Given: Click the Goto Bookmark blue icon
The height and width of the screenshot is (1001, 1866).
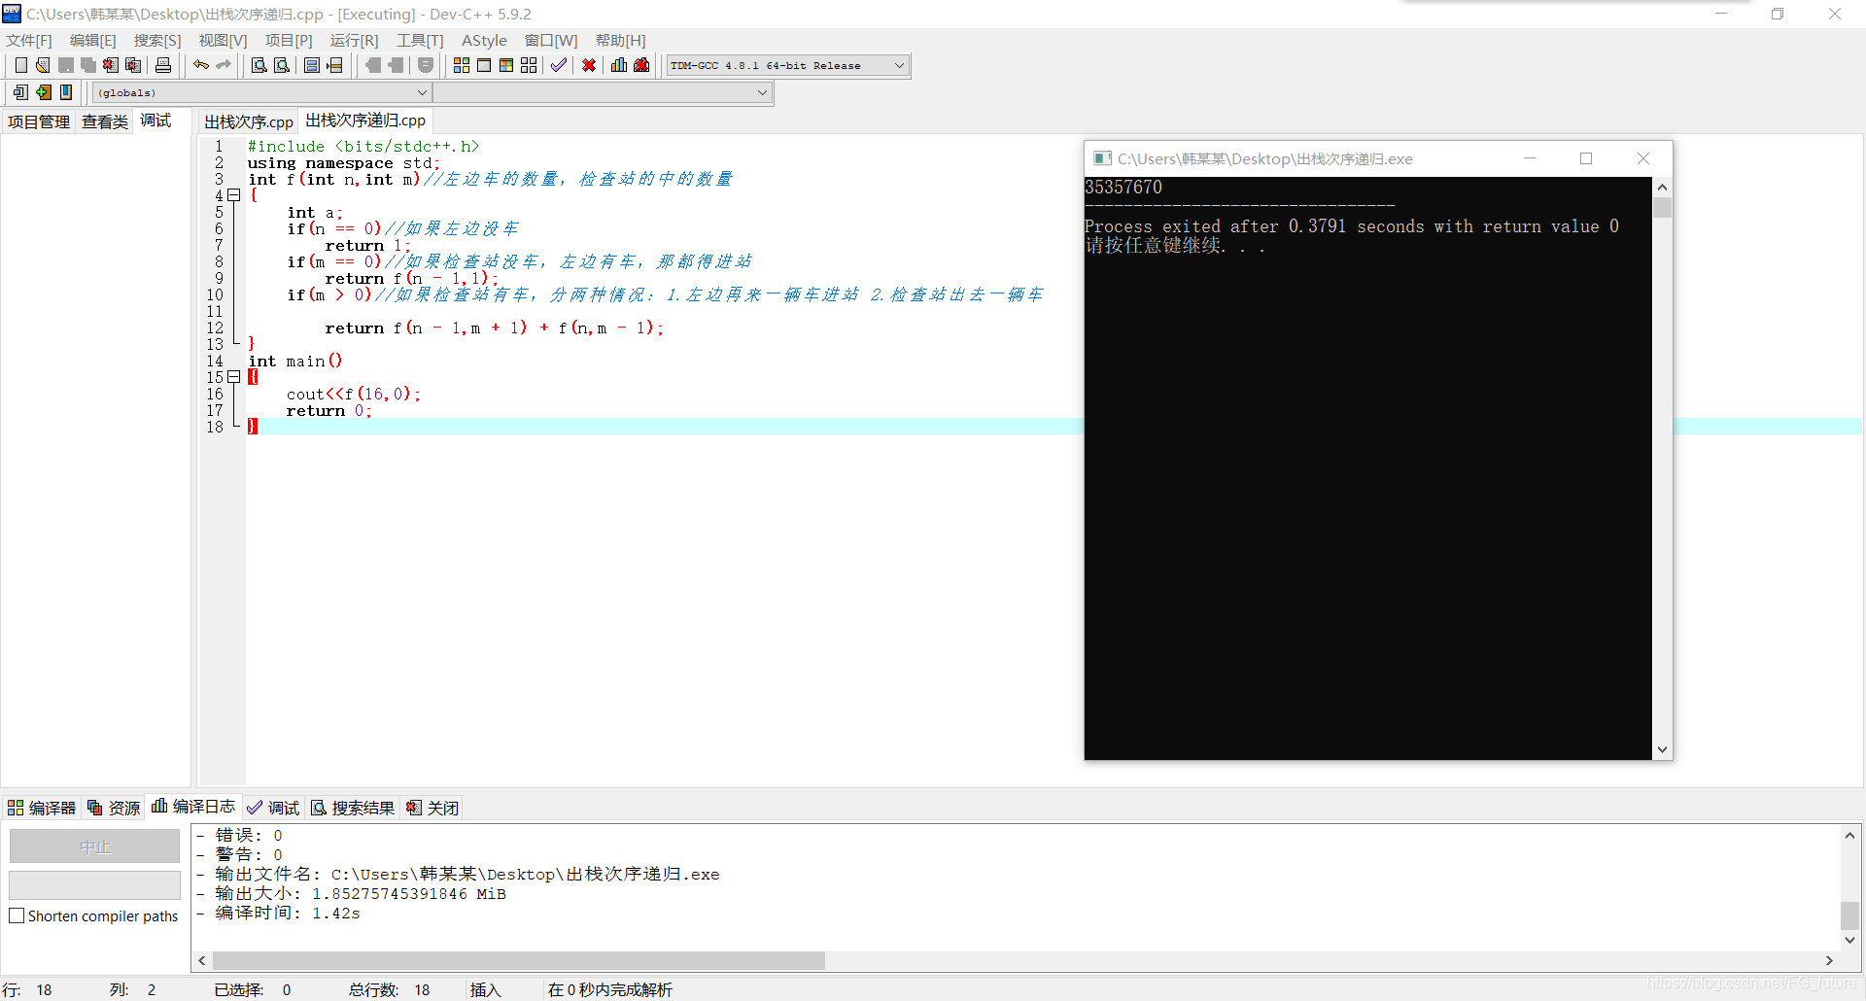Looking at the screenshot, I should coord(66,92).
